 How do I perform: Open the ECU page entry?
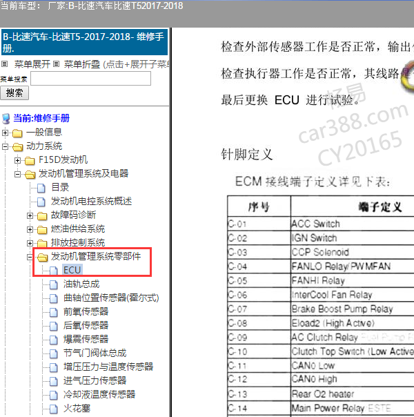click(72, 270)
